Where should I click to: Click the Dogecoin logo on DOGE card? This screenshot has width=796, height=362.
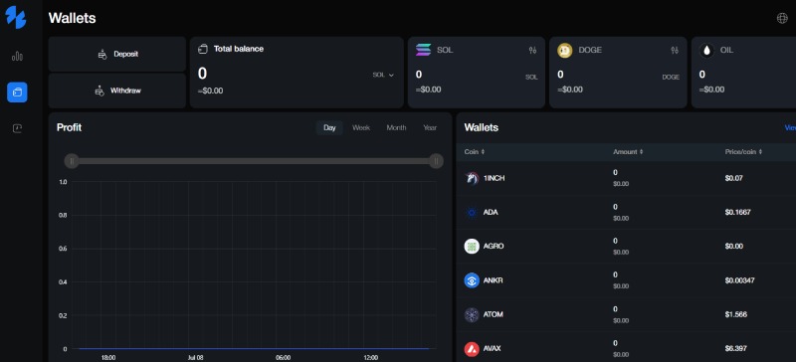coord(564,51)
